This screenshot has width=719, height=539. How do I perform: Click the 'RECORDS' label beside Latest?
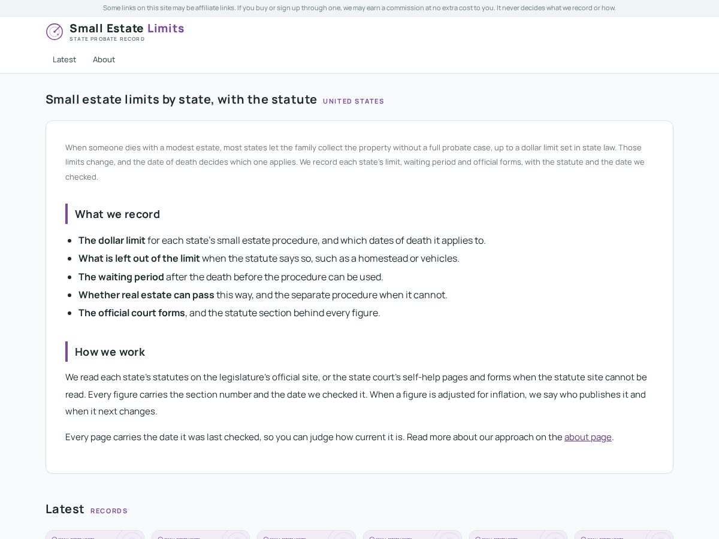pos(109,511)
